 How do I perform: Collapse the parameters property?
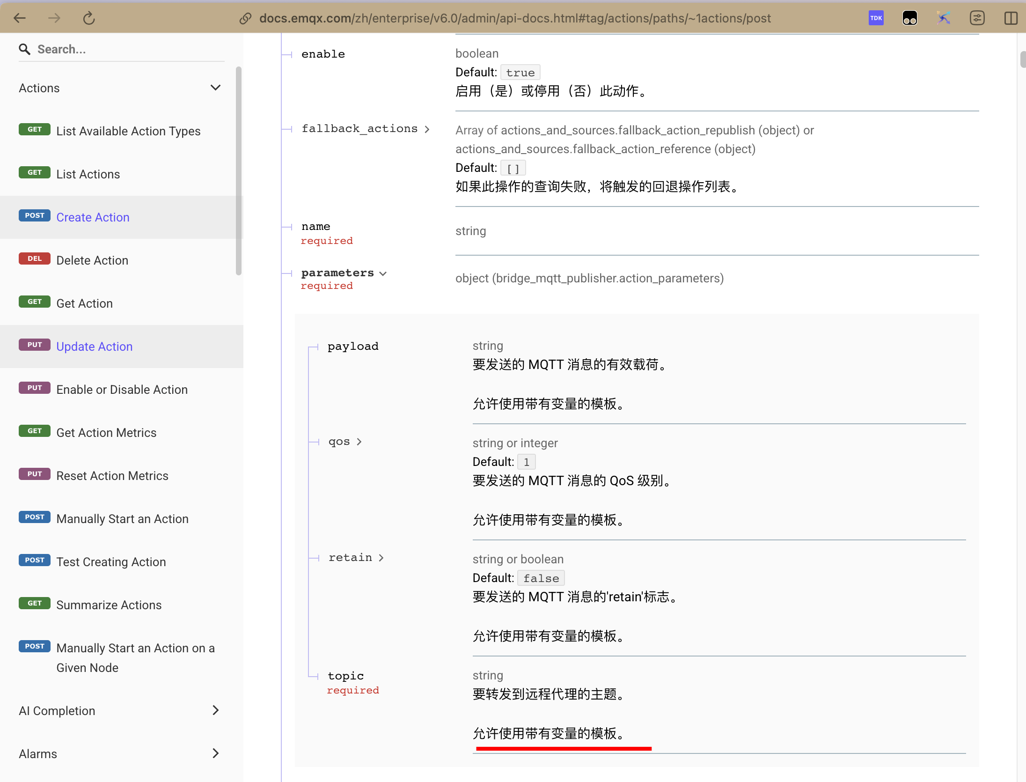click(383, 273)
